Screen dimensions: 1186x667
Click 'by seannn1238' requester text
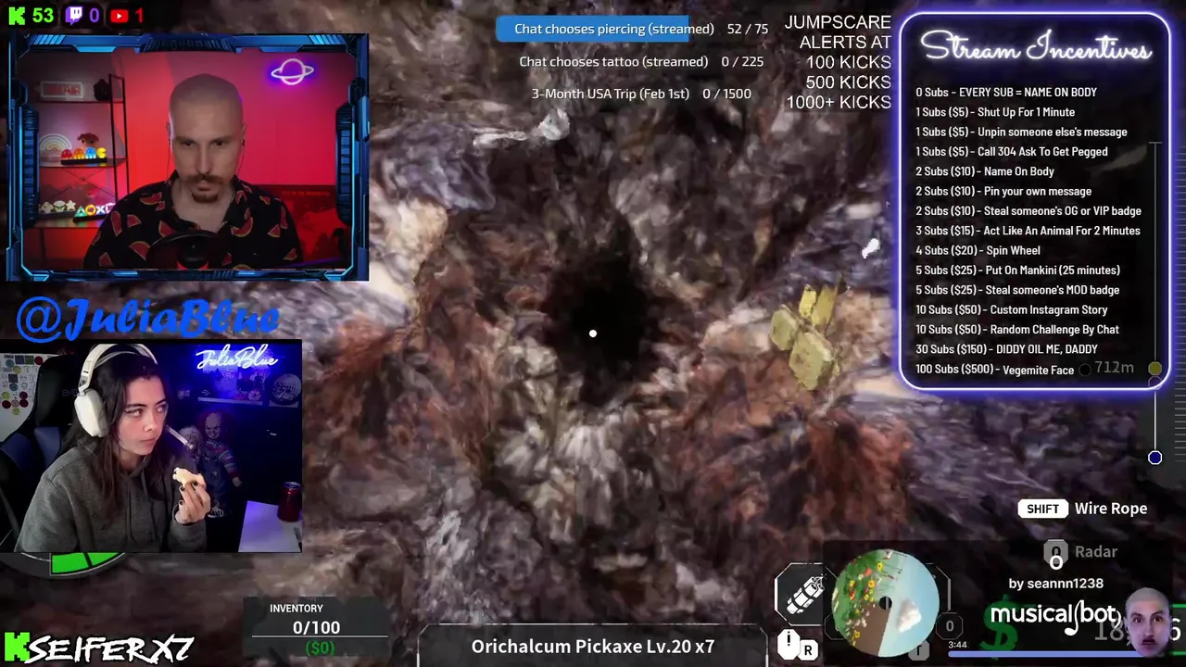[1055, 584]
